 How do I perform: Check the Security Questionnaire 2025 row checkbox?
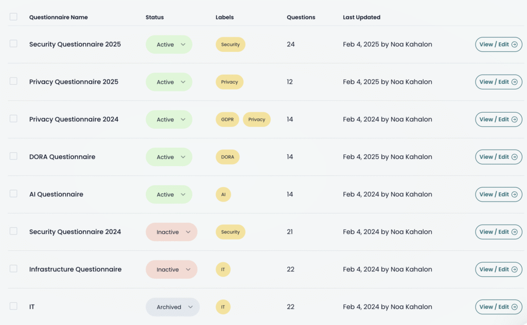13,44
